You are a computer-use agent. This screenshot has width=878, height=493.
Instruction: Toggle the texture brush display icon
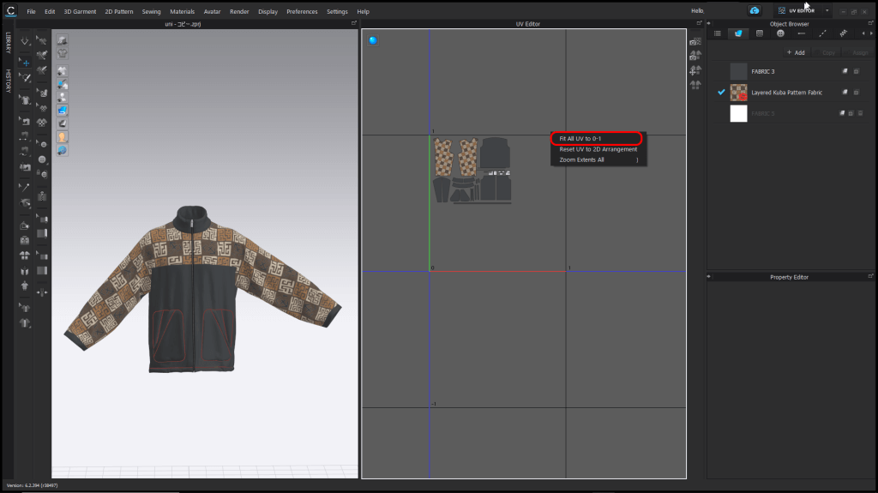tap(62, 84)
